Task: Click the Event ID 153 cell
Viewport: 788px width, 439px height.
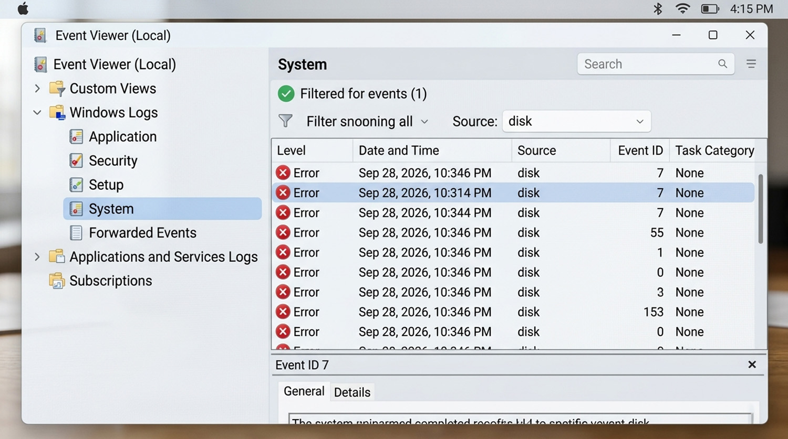Action: pos(653,312)
